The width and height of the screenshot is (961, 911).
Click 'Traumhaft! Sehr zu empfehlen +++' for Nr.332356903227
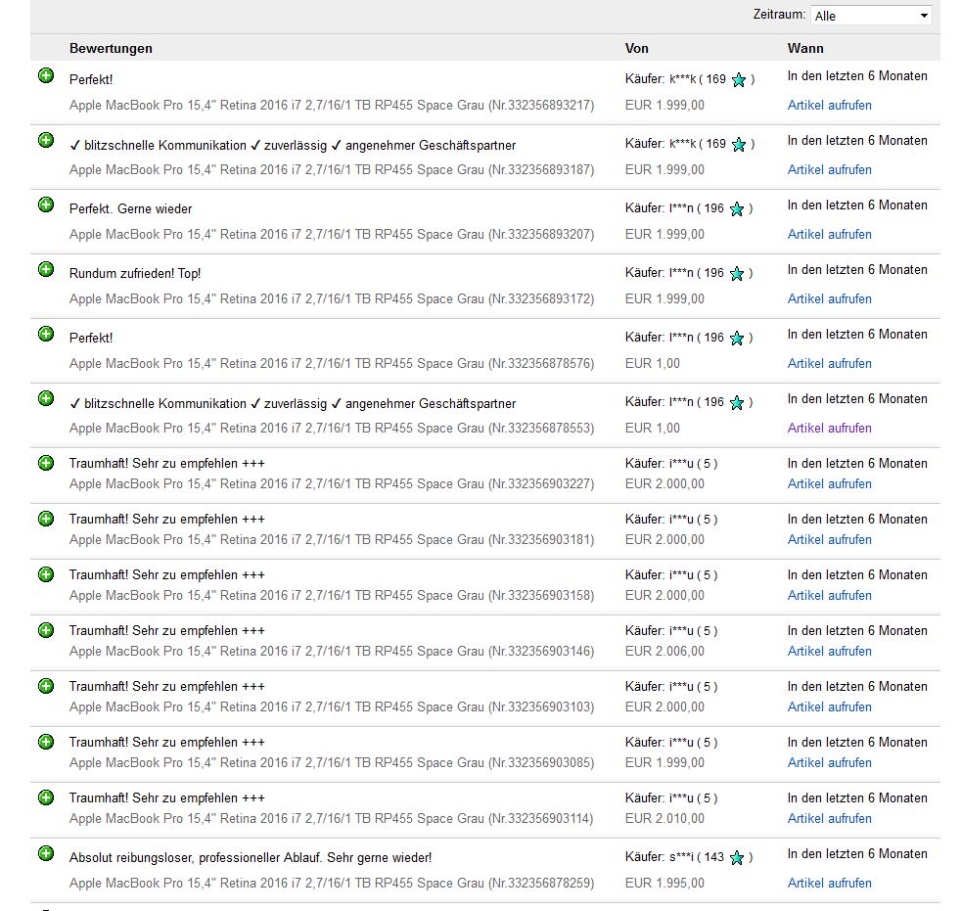(166, 463)
